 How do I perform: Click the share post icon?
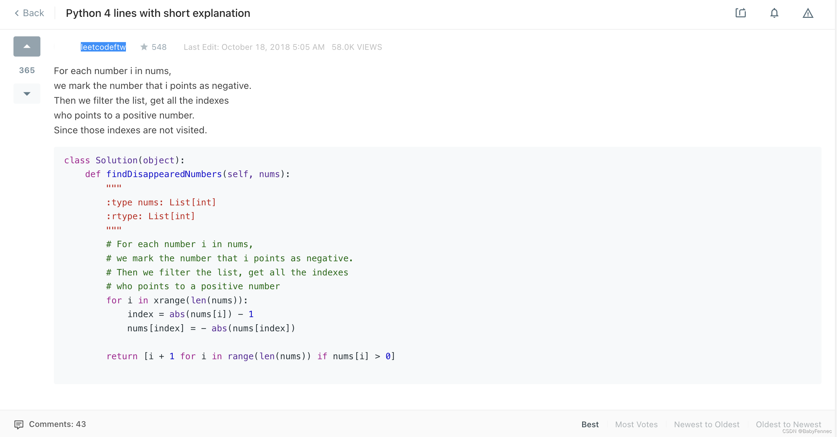point(740,13)
